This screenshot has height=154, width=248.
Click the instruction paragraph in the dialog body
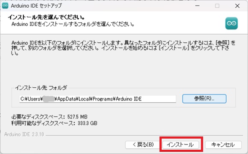[x=124, y=48]
